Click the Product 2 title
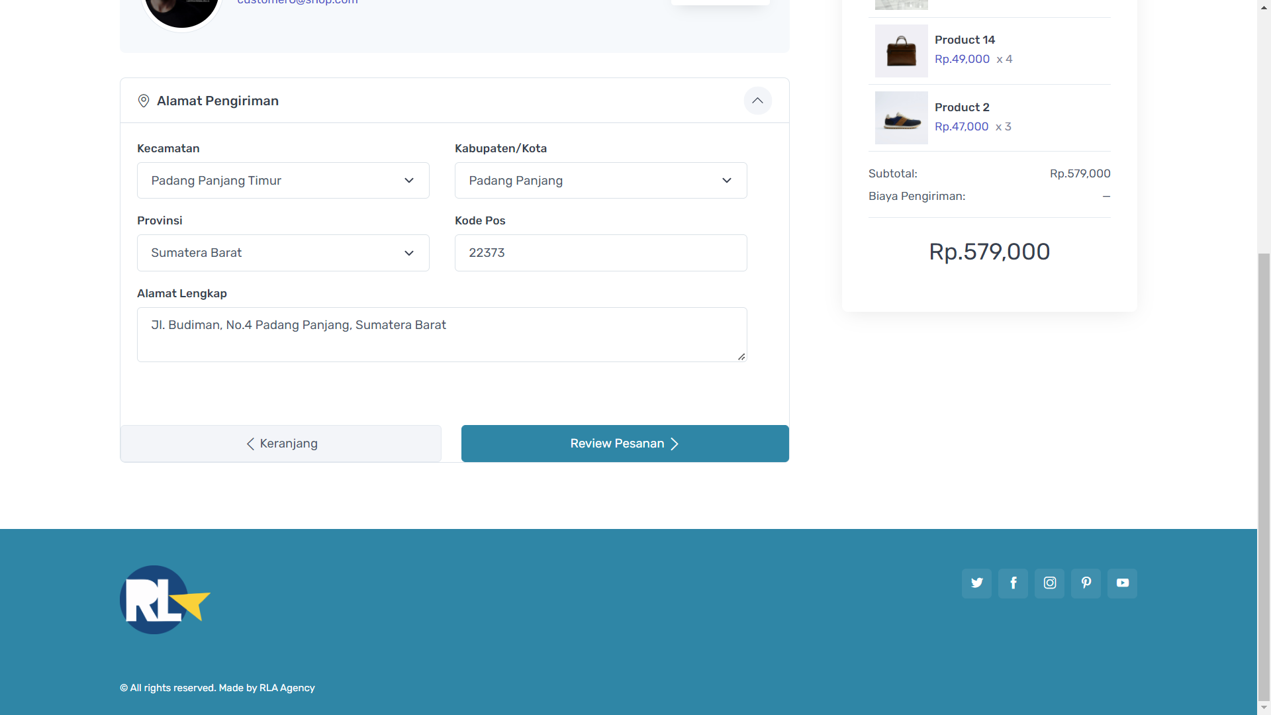The image size is (1271, 715). click(962, 107)
